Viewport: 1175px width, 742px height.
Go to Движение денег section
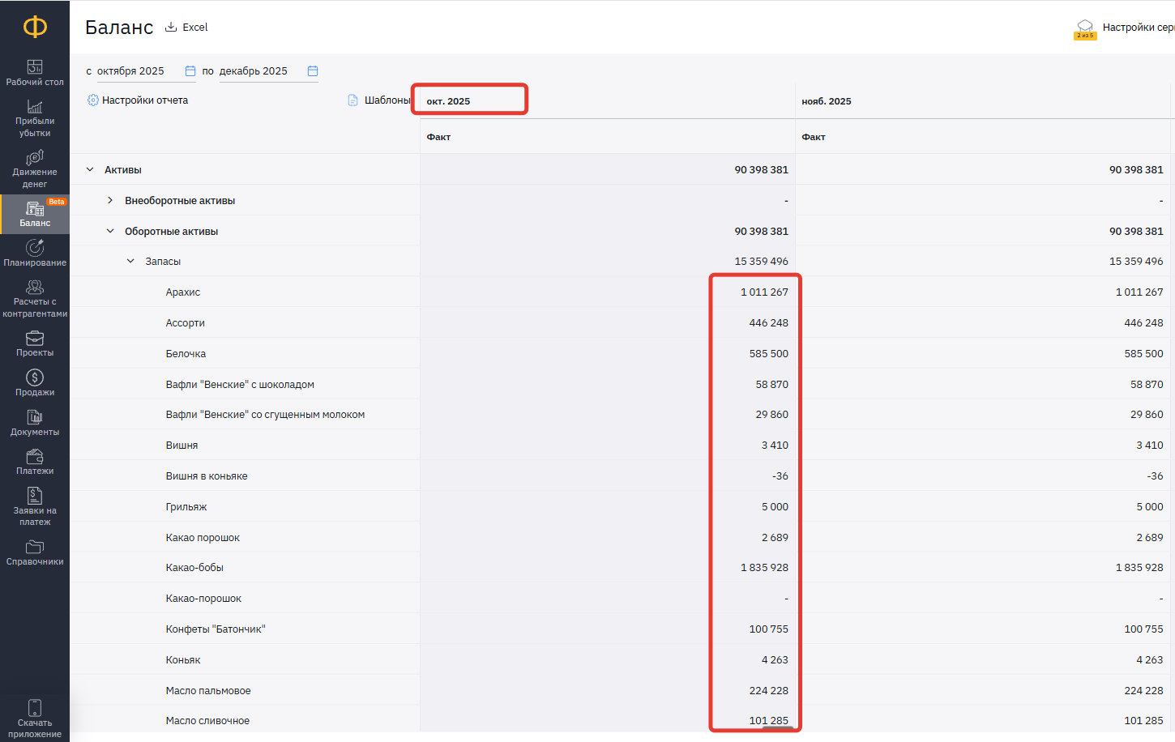pyautogui.click(x=35, y=168)
